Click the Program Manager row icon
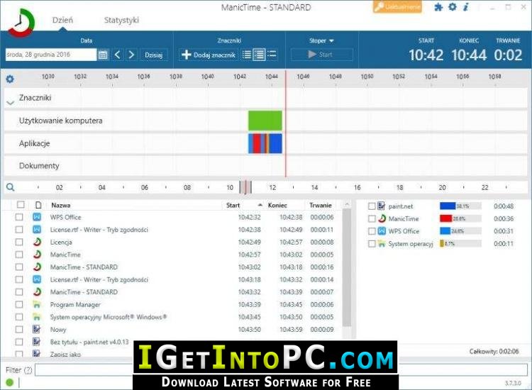 [x=37, y=304]
